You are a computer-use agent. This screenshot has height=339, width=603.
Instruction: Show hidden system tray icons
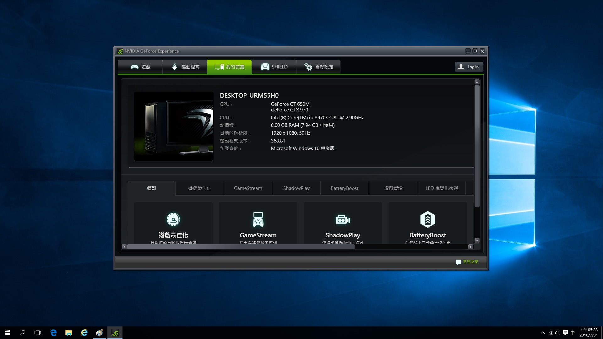(542, 333)
